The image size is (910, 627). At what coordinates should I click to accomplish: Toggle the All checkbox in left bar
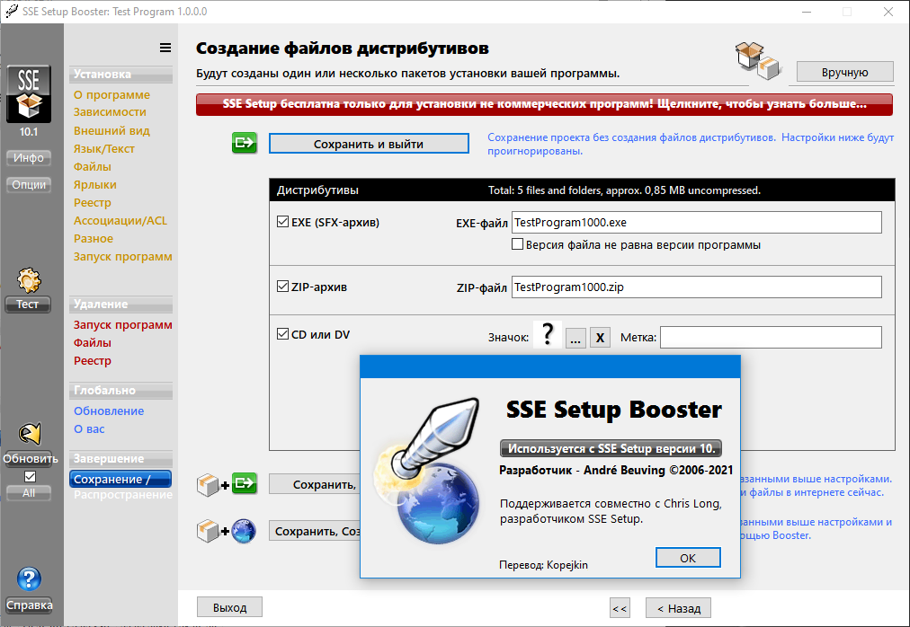click(30, 476)
